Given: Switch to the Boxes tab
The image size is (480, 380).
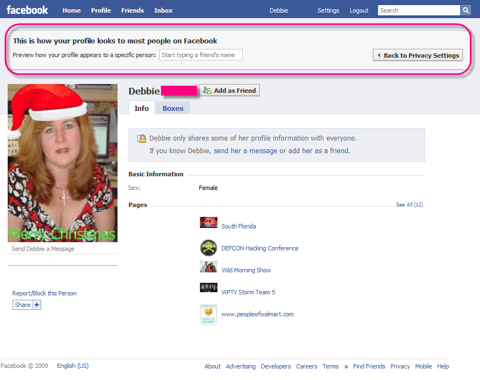Looking at the screenshot, I should tap(172, 108).
